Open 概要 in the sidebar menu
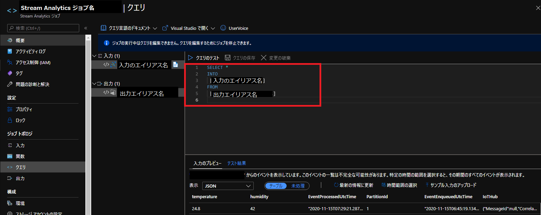Screen dimensions: 541x215 coord(43,40)
